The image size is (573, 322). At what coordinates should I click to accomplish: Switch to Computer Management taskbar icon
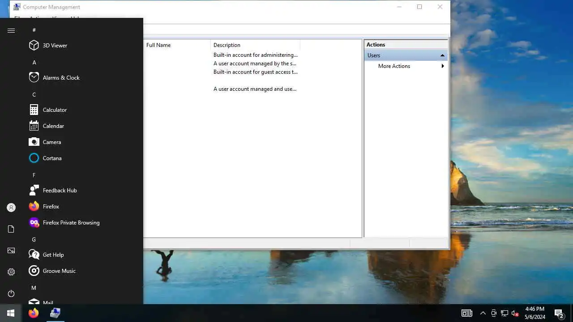click(x=55, y=313)
